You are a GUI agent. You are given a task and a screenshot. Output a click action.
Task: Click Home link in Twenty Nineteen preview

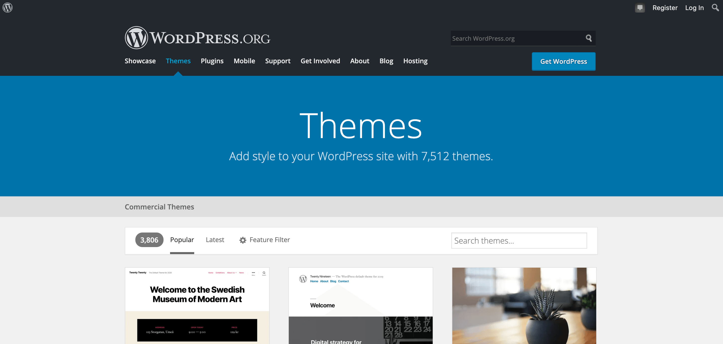click(314, 281)
